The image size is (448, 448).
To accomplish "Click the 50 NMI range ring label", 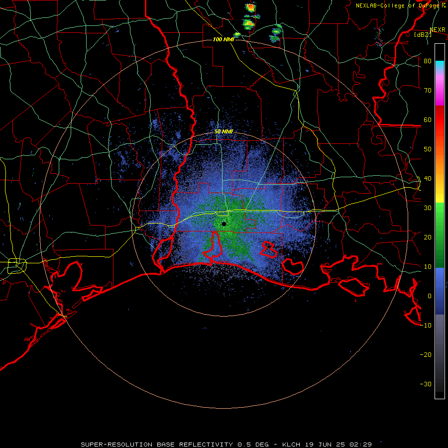I will tap(224, 132).
